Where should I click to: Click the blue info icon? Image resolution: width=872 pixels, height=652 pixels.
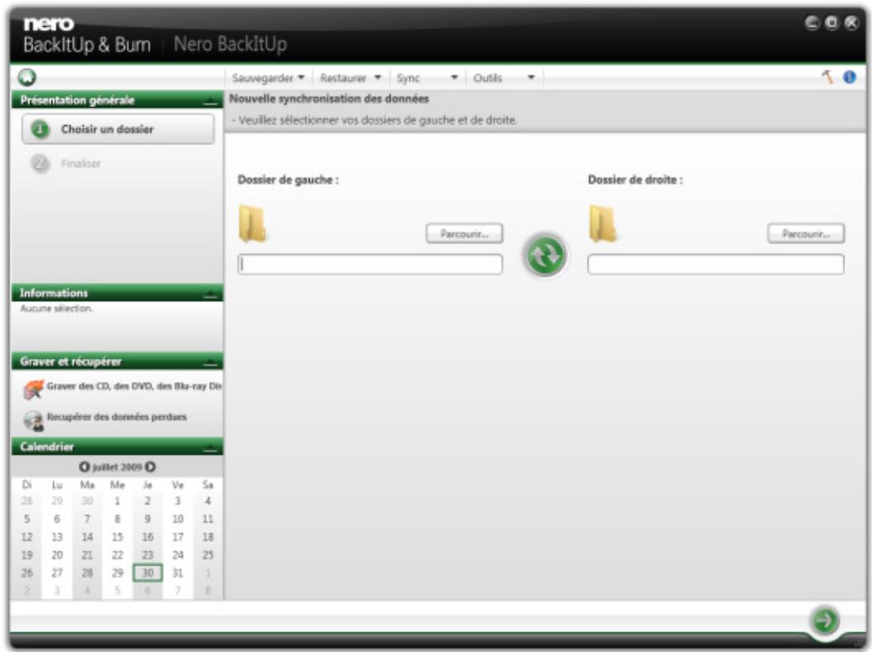click(849, 78)
